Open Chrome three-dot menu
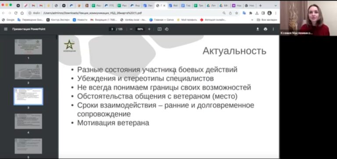This screenshot has height=159, width=337. point(276,13)
